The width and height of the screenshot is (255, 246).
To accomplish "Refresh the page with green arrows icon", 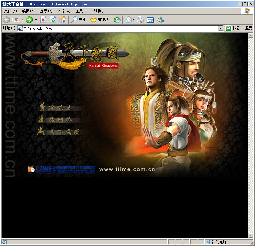I will click(x=53, y=20).
